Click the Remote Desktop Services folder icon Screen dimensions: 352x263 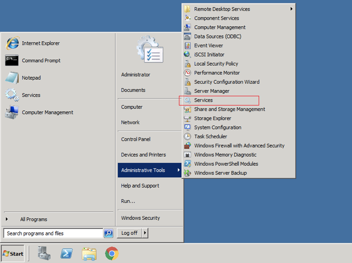[x=187, y=9]
